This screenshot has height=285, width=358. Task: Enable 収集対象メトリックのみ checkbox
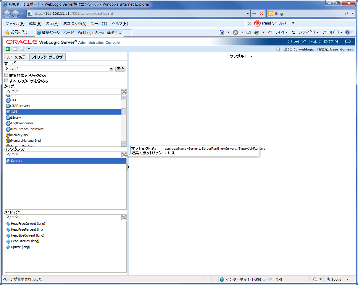(x=7, y=75)
